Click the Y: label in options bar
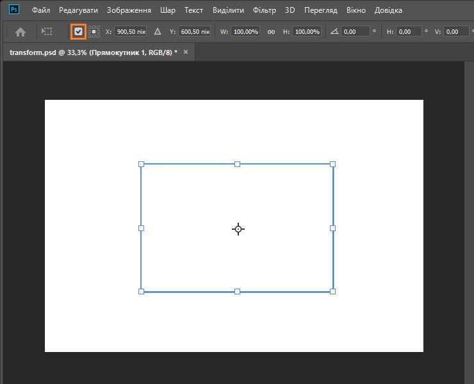The image size is (474, 384). [172, 31]
